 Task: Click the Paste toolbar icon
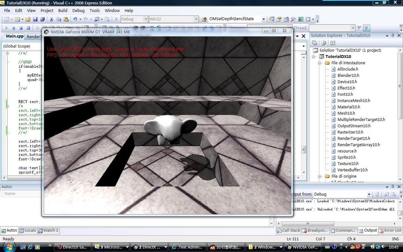click(66, 19)
